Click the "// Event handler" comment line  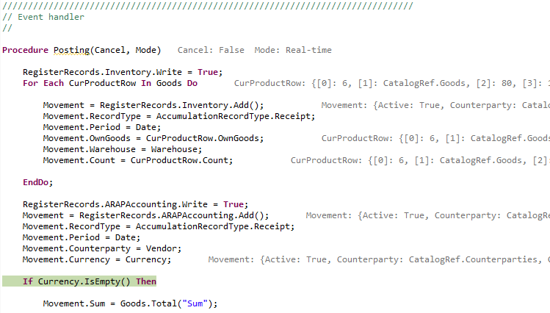tap(43, 17)
